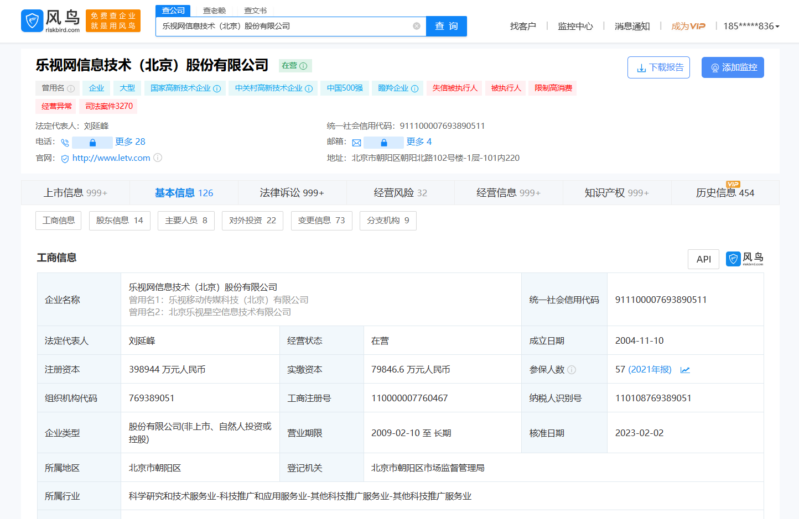Open 找客户 in top navigation
This screenshot has width=799, height=519.
(x=523, y=26)
